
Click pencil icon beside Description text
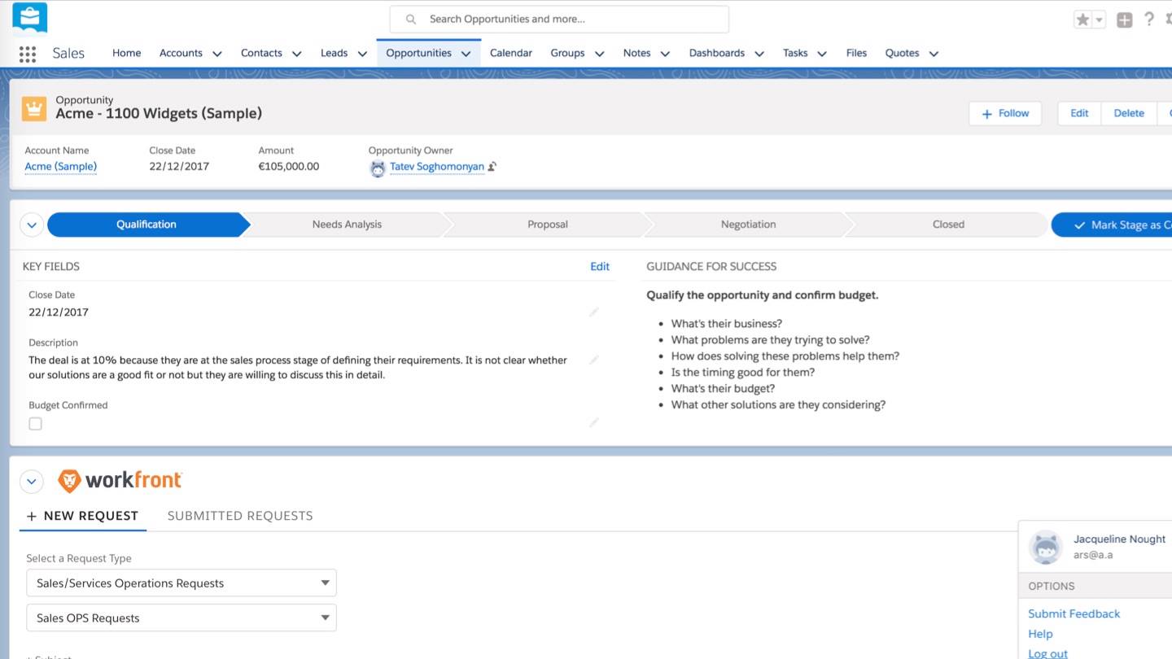point(594,360)
